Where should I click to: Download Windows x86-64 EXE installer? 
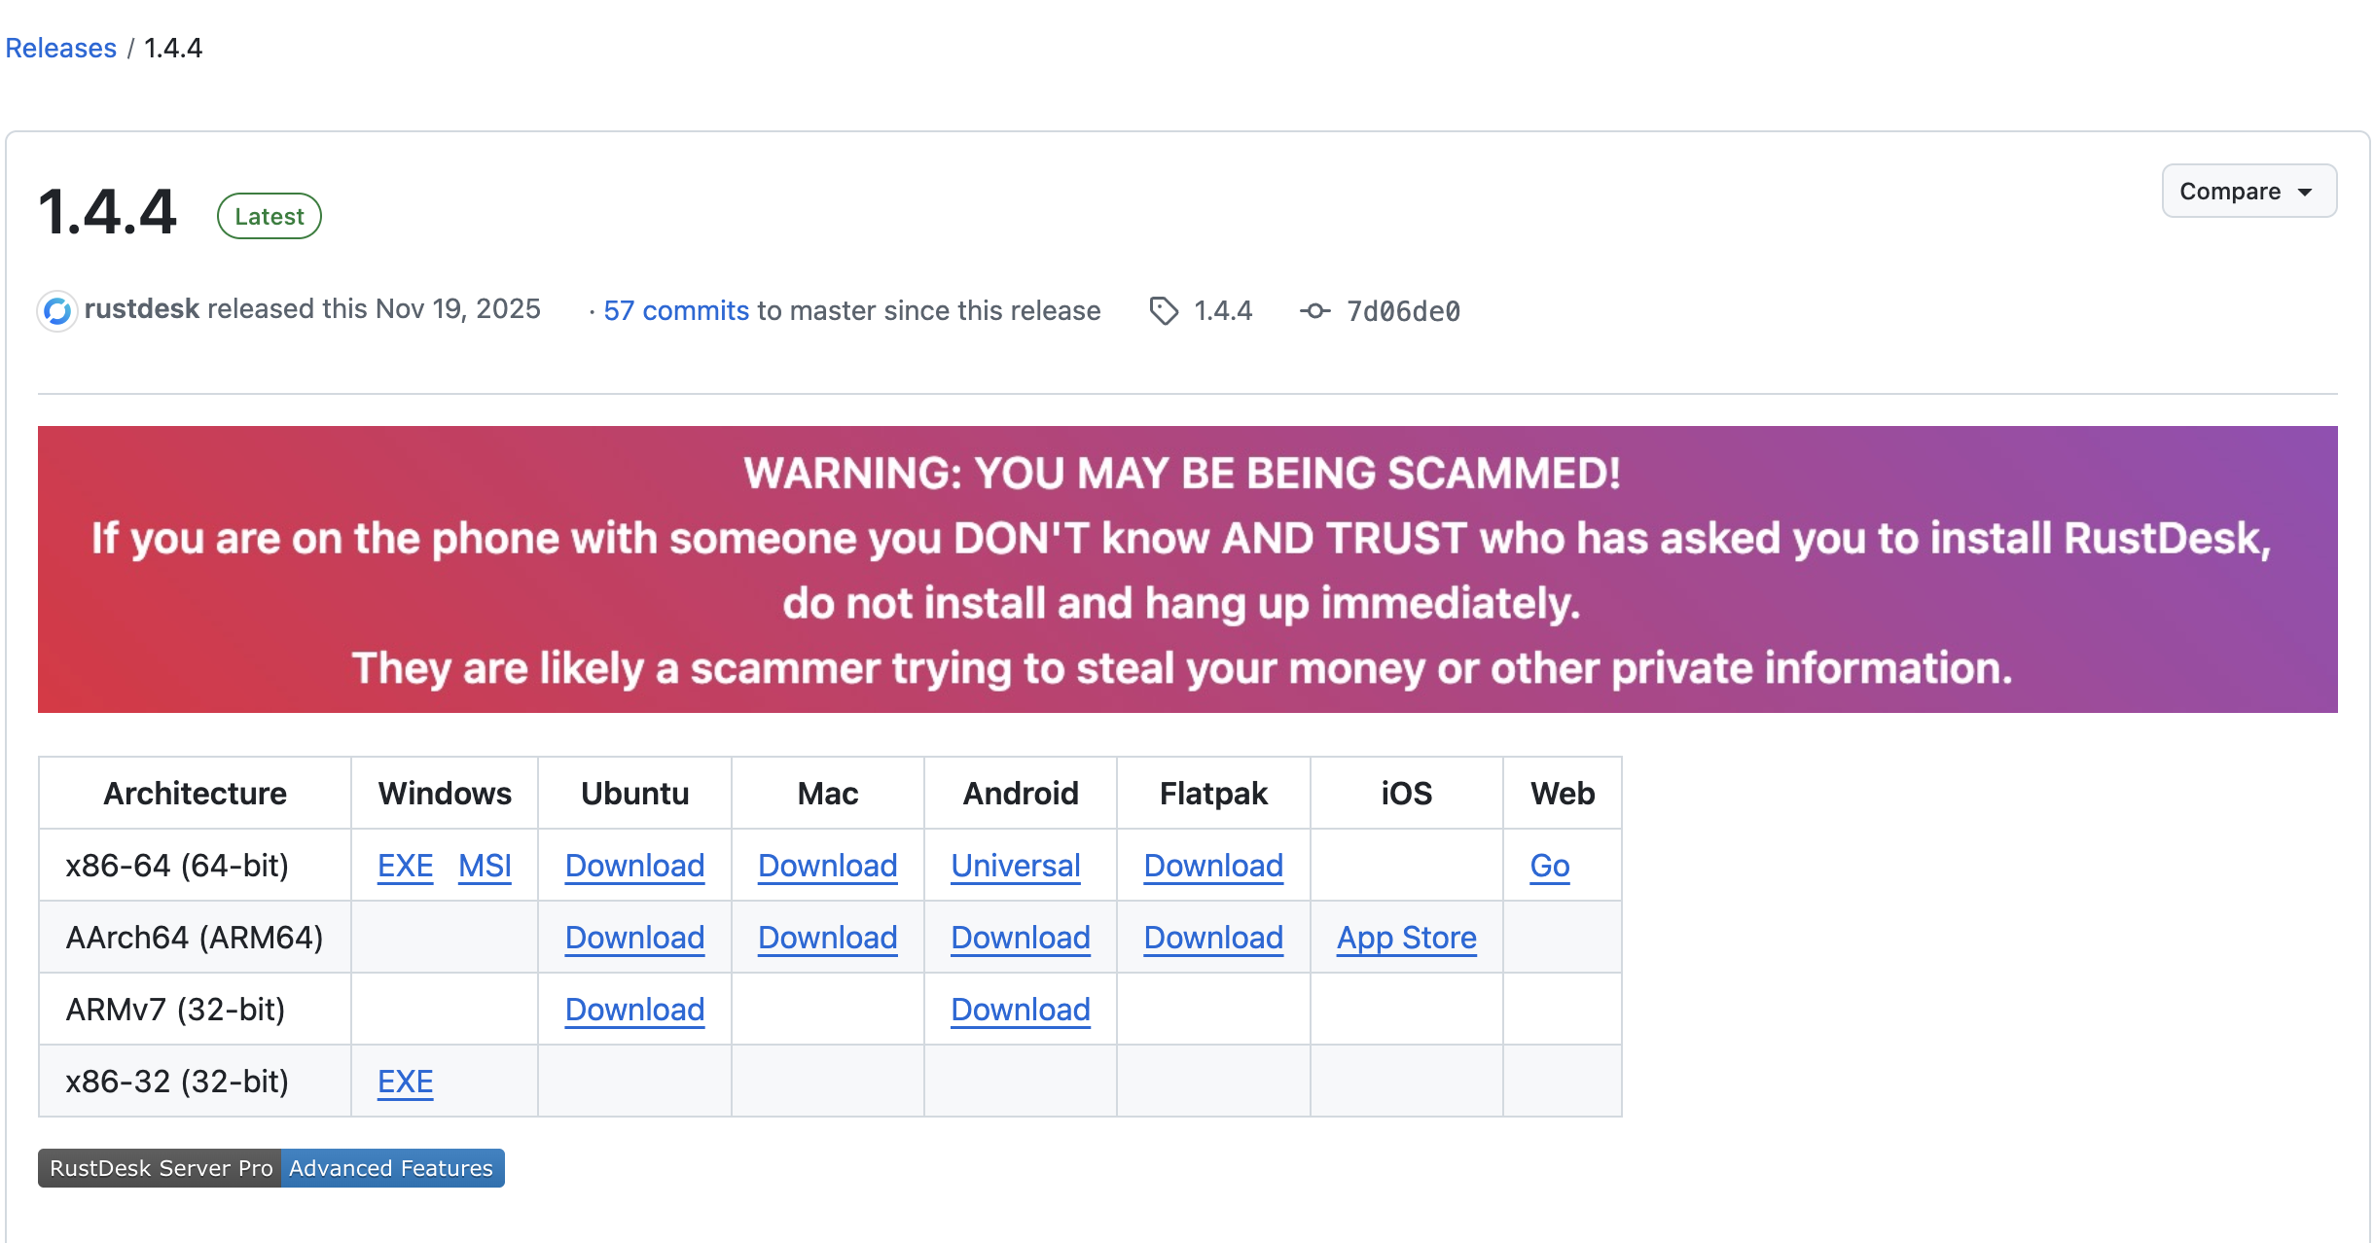tap(405, 866)
